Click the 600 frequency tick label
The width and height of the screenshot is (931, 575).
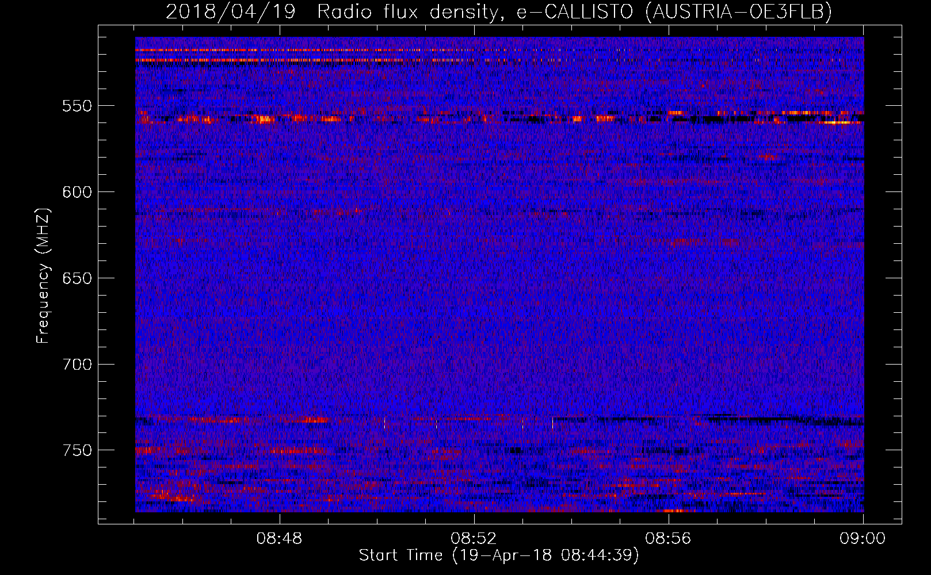point(77,192)
